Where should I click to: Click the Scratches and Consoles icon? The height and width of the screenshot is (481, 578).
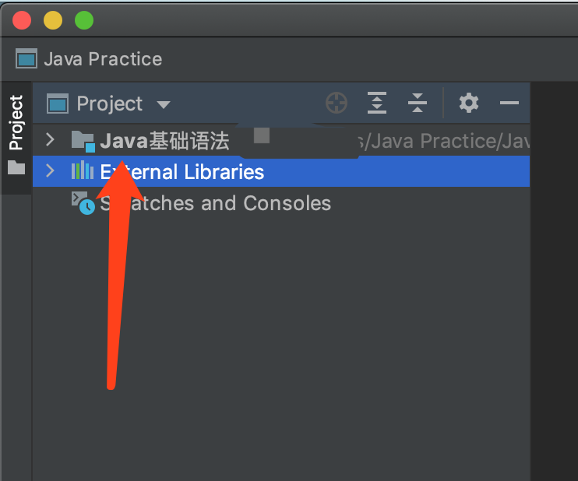(x=83, y=203)
